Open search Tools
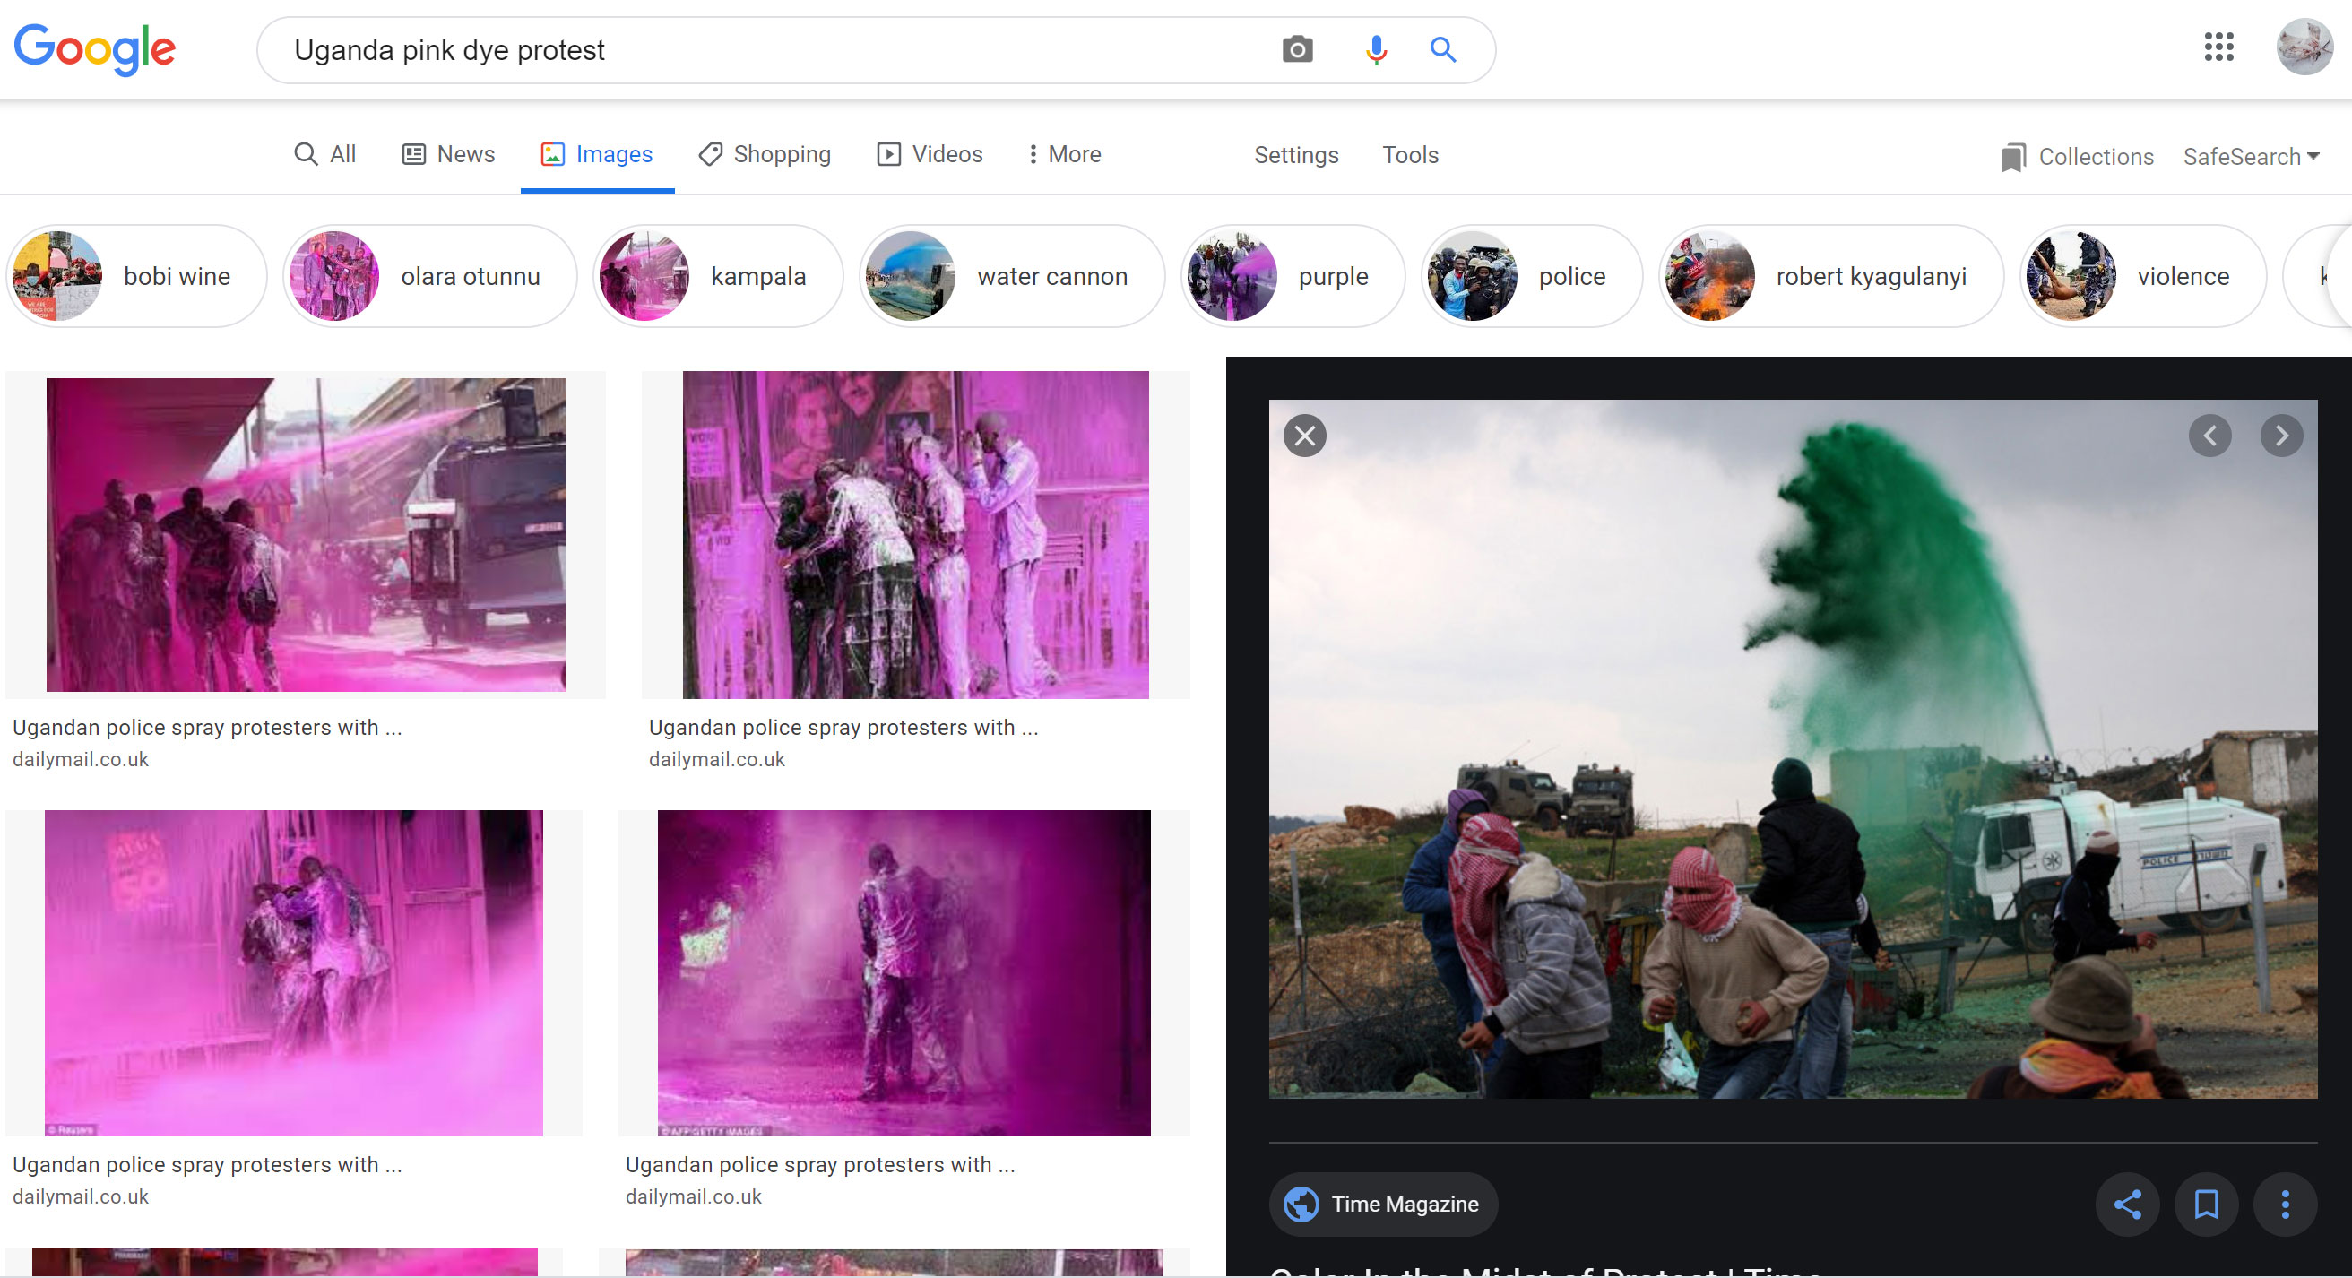The height and width of the screenshot is (1278, 2352). tap(1410, 155)
